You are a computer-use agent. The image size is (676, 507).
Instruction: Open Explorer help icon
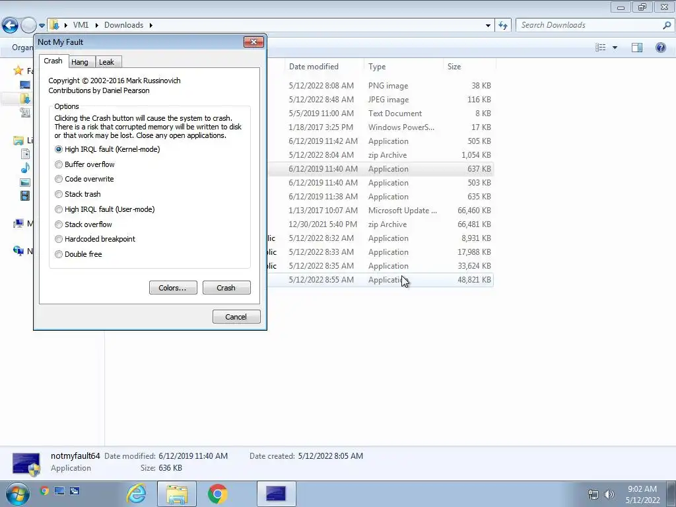click(660, 48)
